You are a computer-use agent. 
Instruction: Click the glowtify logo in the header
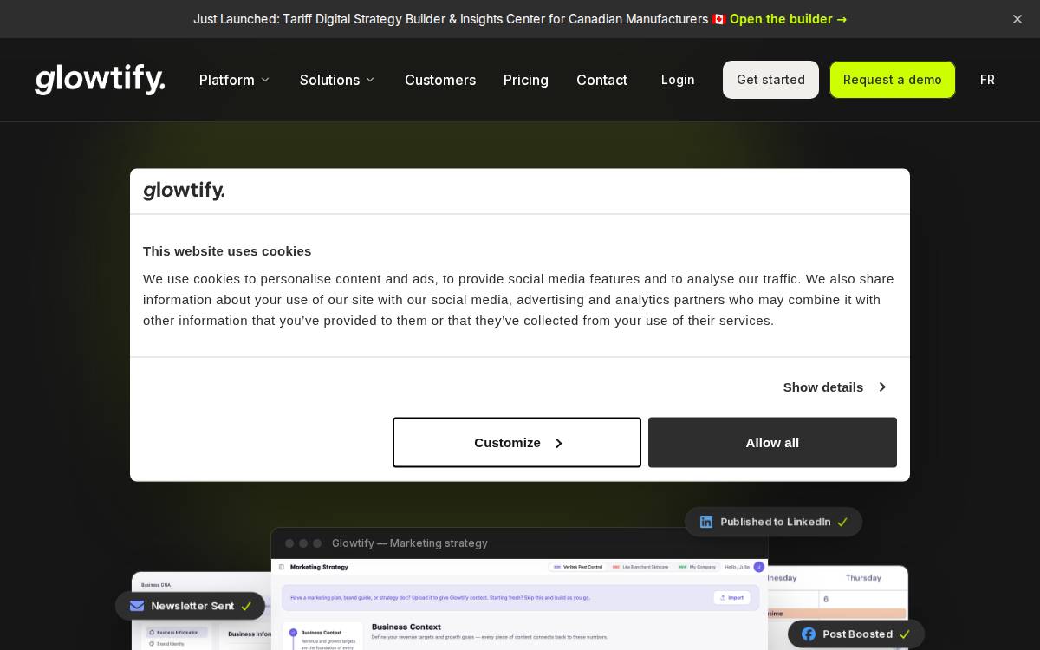coord(100,79)
